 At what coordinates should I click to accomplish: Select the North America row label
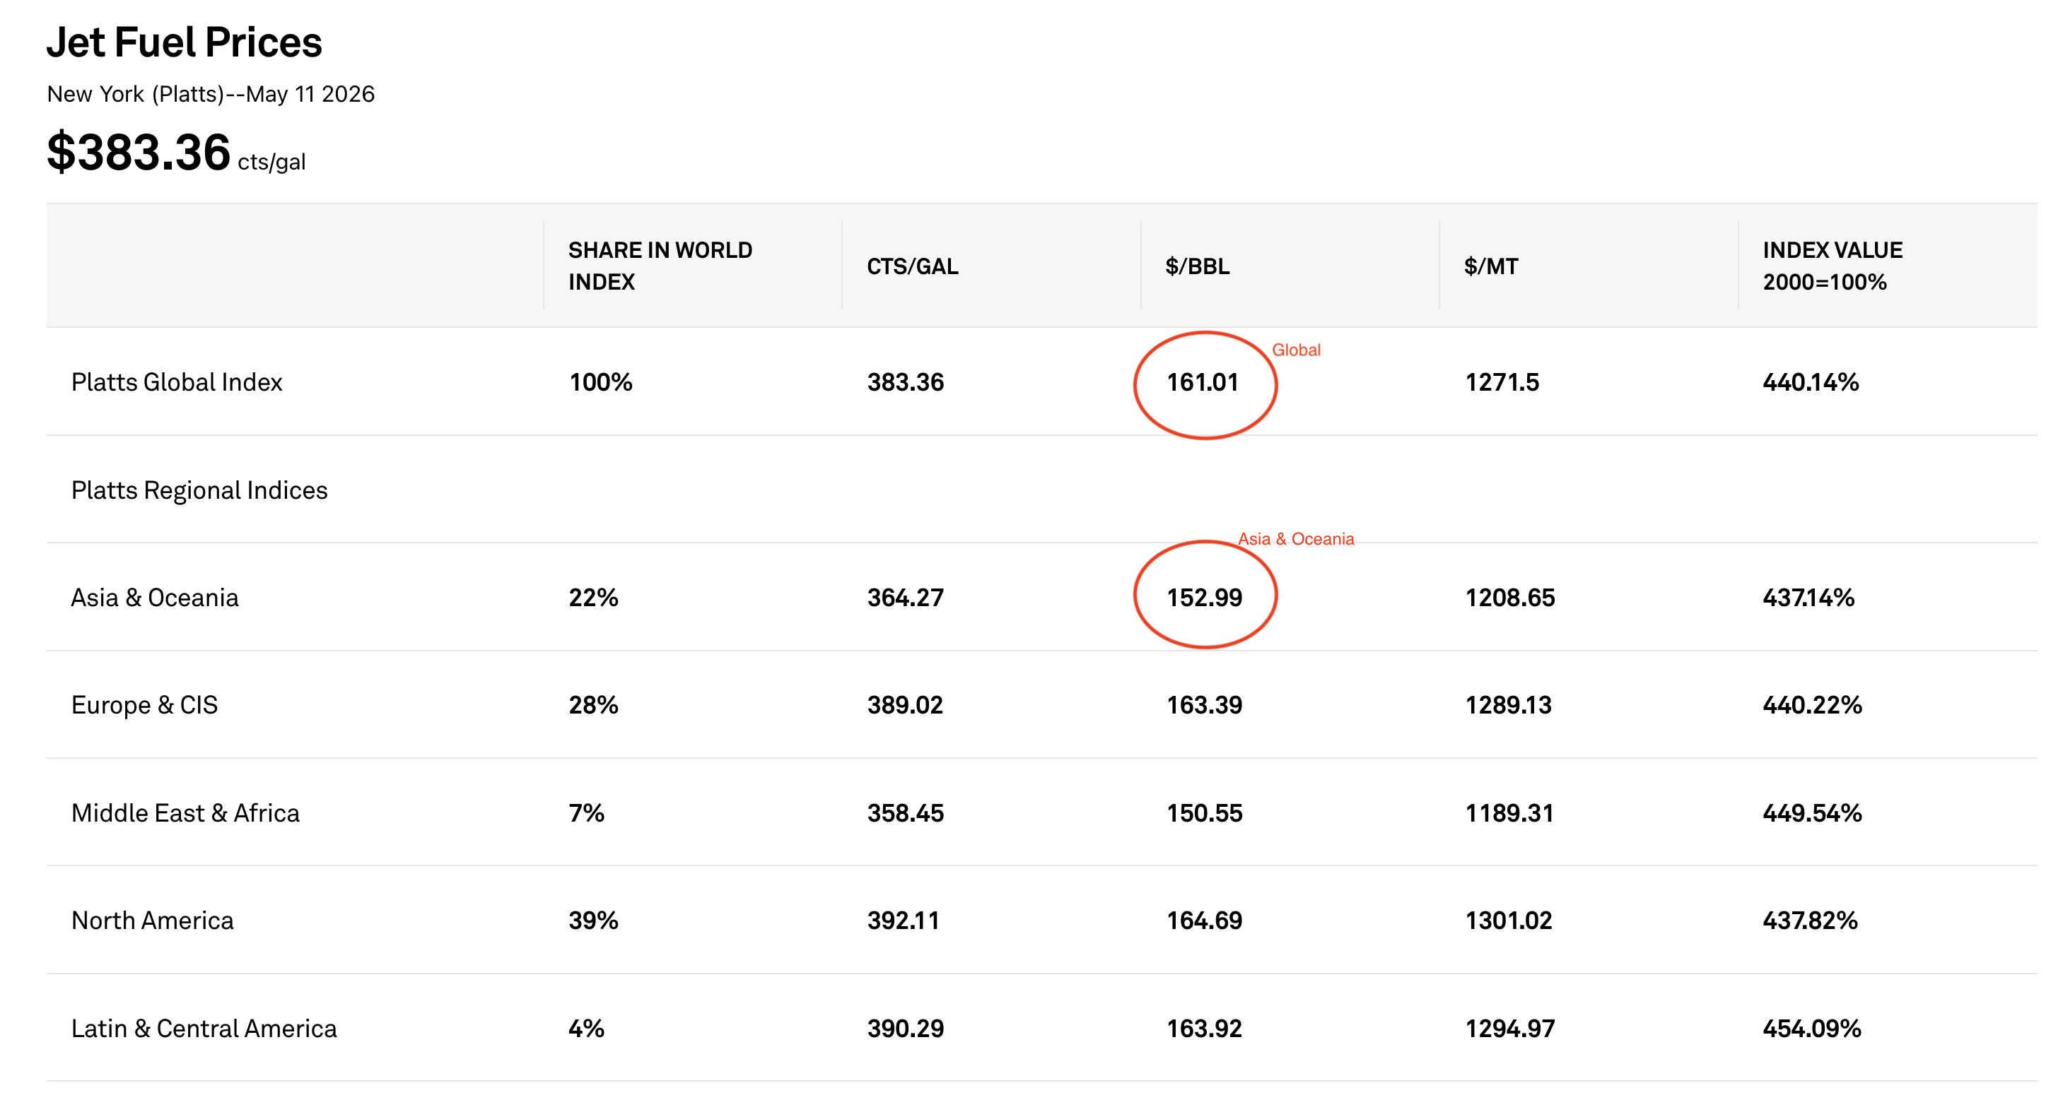152,920
